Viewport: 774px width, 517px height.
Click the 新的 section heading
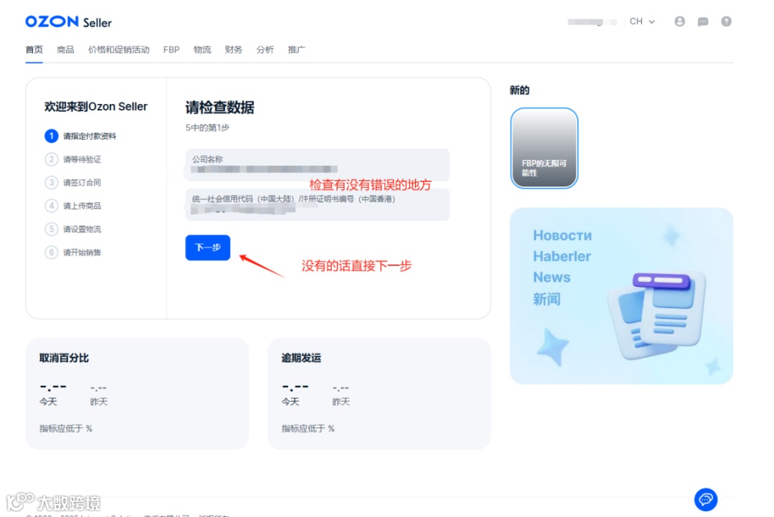(x=520, y=90)
